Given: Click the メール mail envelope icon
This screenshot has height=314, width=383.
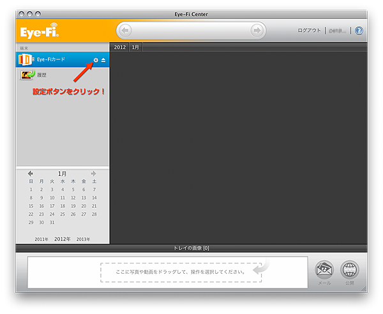Looking at the screenshot, I should pyautogui.click(x=324, y=270).
